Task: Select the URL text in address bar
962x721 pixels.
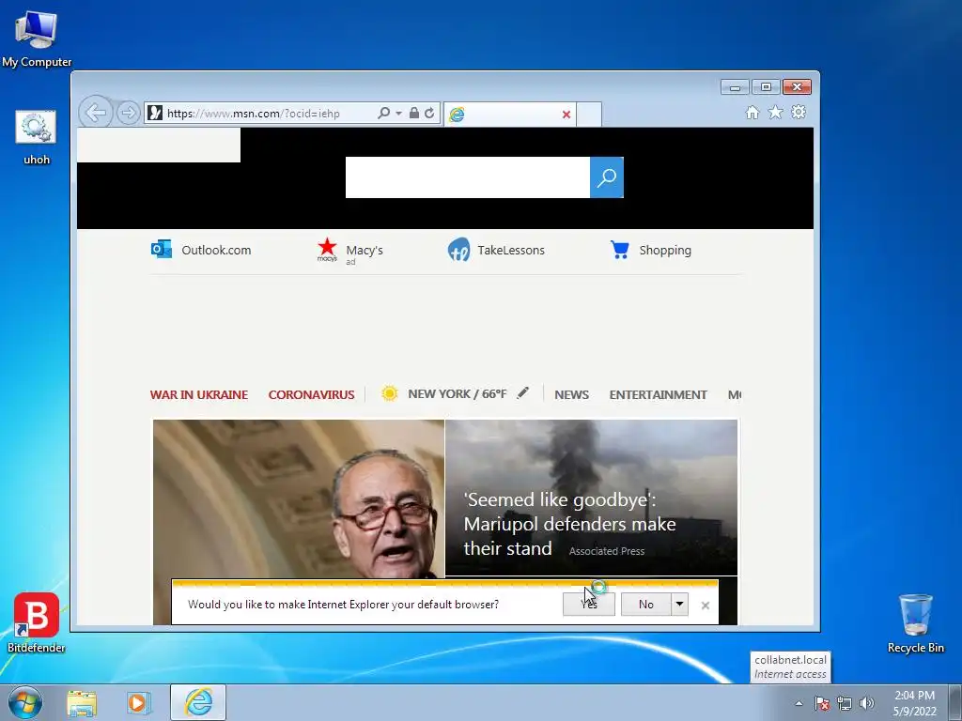Action: 254,114
